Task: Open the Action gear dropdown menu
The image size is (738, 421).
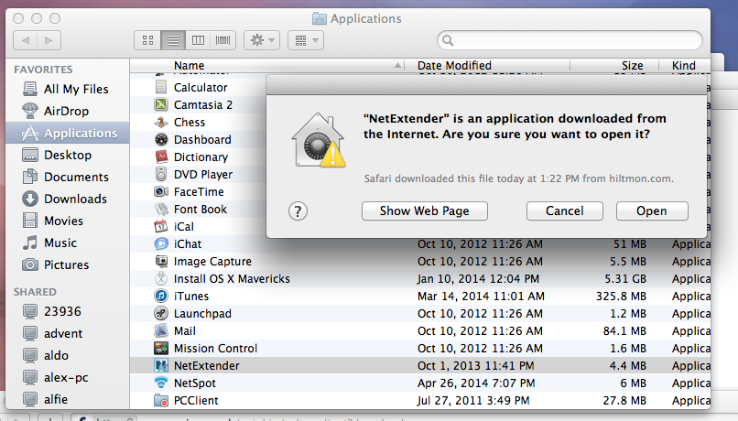Action: point(262,40)
